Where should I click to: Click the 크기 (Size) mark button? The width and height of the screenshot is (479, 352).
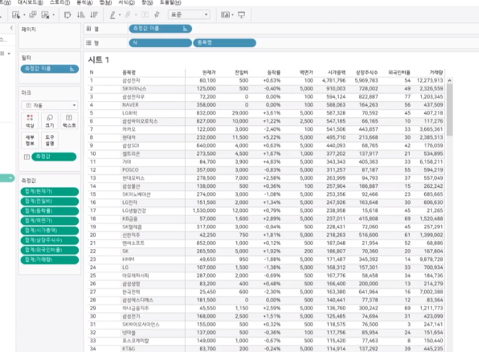pyautogui.click(x=50, y=121)
